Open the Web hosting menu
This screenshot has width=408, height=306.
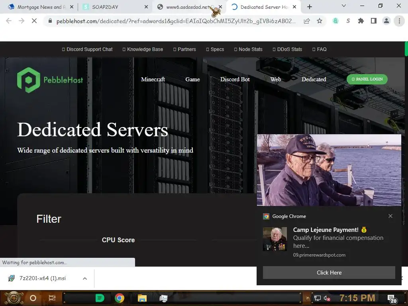[276, 79]
